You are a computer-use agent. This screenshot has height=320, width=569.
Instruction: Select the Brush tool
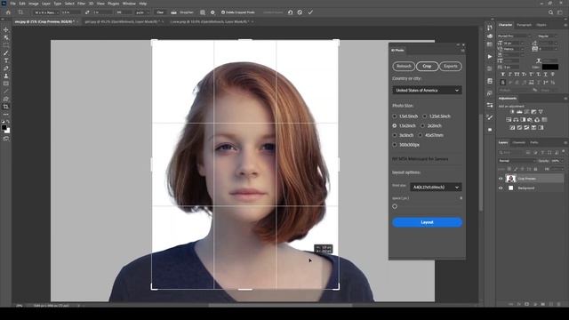click(6, 53)
